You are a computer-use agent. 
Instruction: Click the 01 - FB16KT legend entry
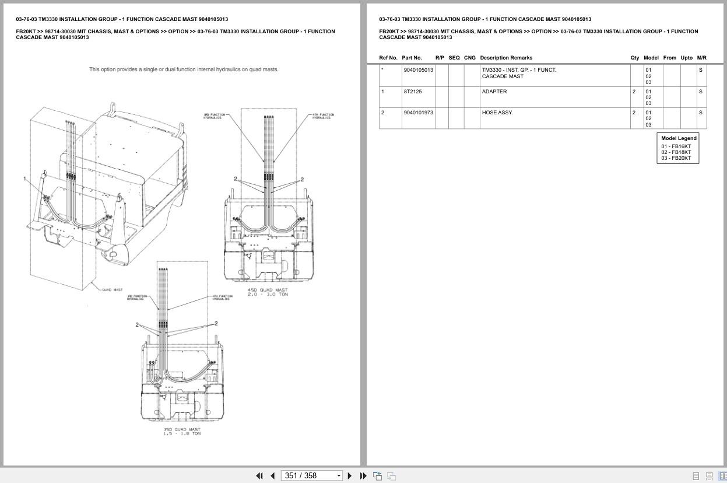(676, 146)
